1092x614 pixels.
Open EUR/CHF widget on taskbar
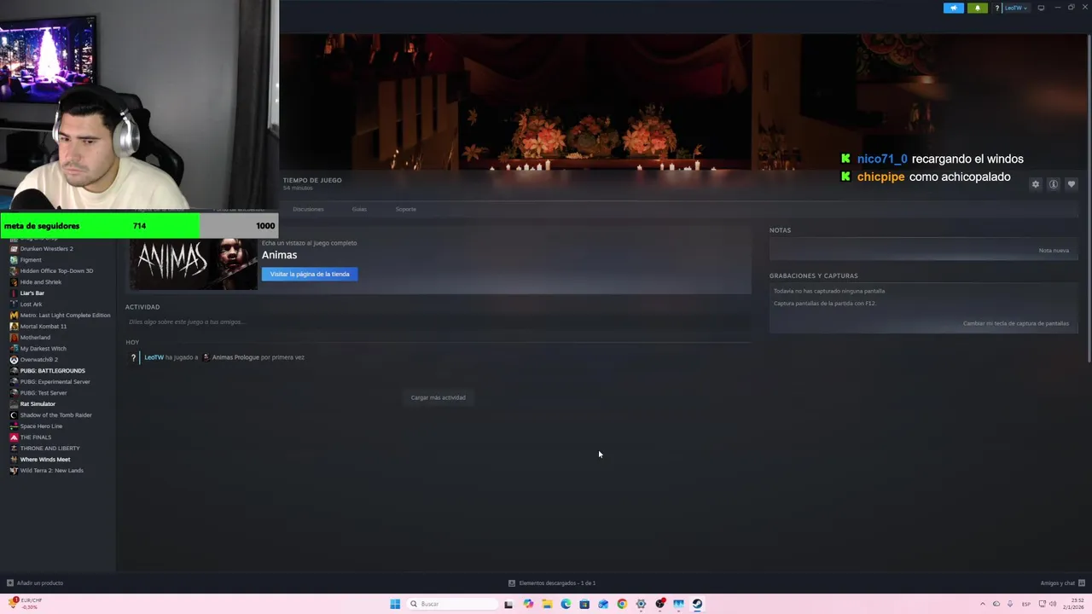(x=24, y=604)
